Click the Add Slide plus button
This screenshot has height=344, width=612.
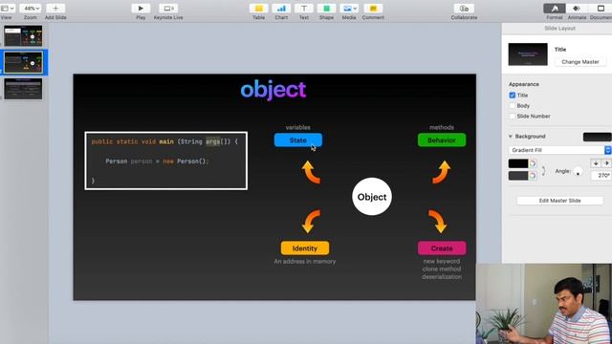pyautogui.click(x=55, y=9)
